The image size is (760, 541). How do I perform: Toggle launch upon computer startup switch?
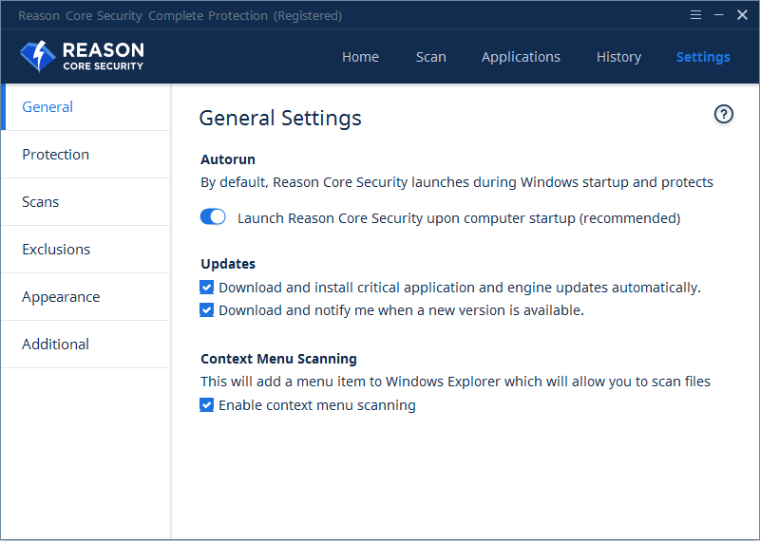(x=213, y=217)
